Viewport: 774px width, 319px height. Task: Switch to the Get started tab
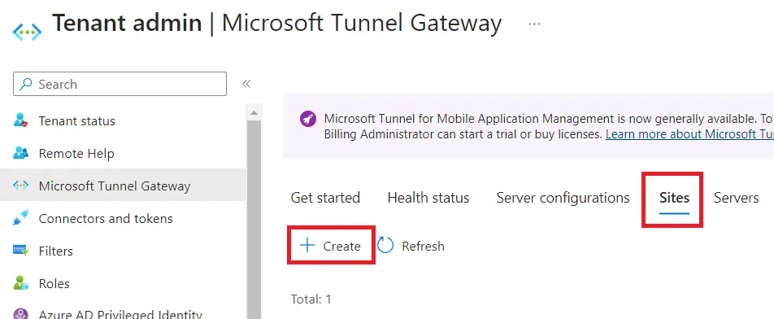(325, 198)
